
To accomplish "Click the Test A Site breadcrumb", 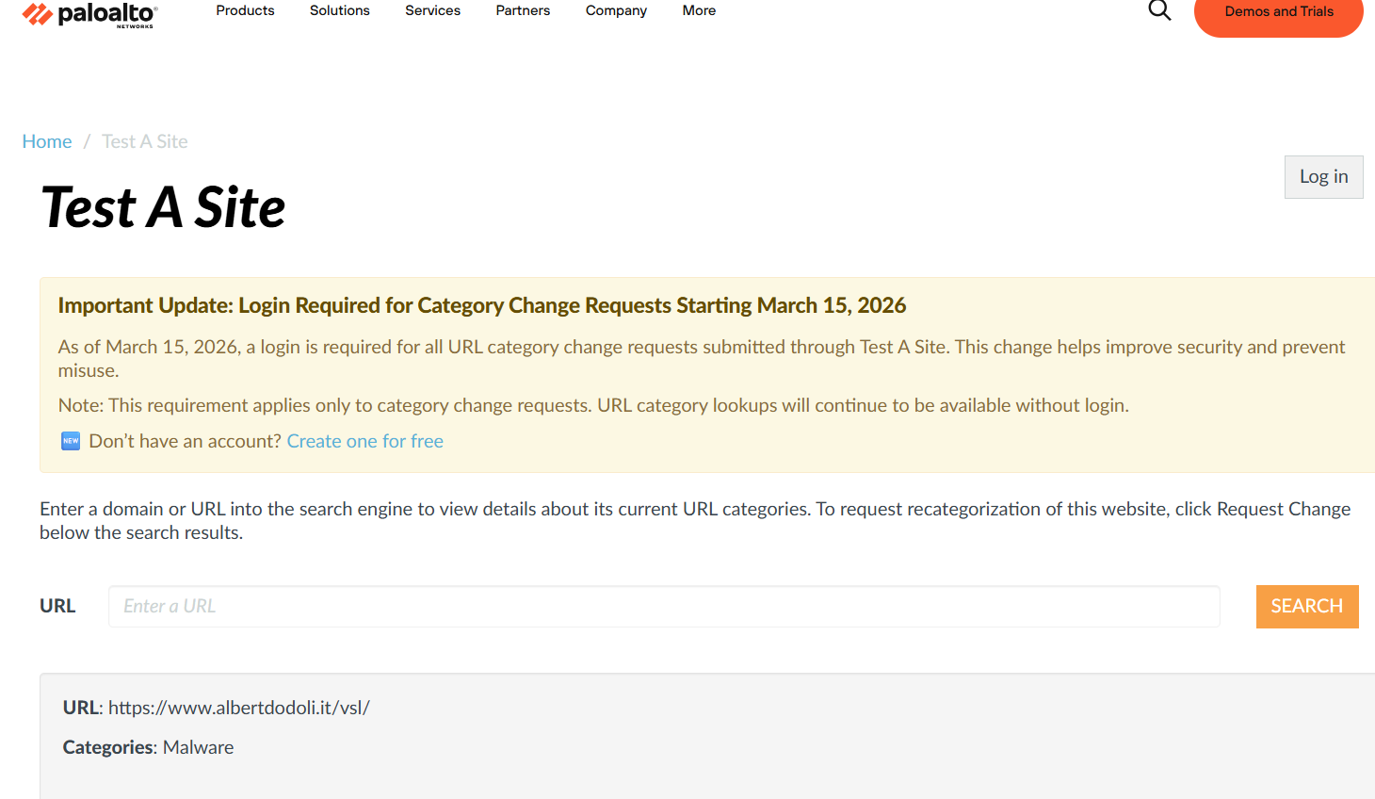I will (x=145, y=141).
